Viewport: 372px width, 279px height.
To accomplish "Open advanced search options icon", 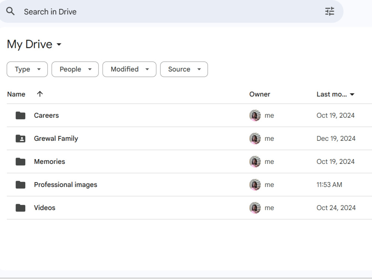I will [x=330, y=12].
